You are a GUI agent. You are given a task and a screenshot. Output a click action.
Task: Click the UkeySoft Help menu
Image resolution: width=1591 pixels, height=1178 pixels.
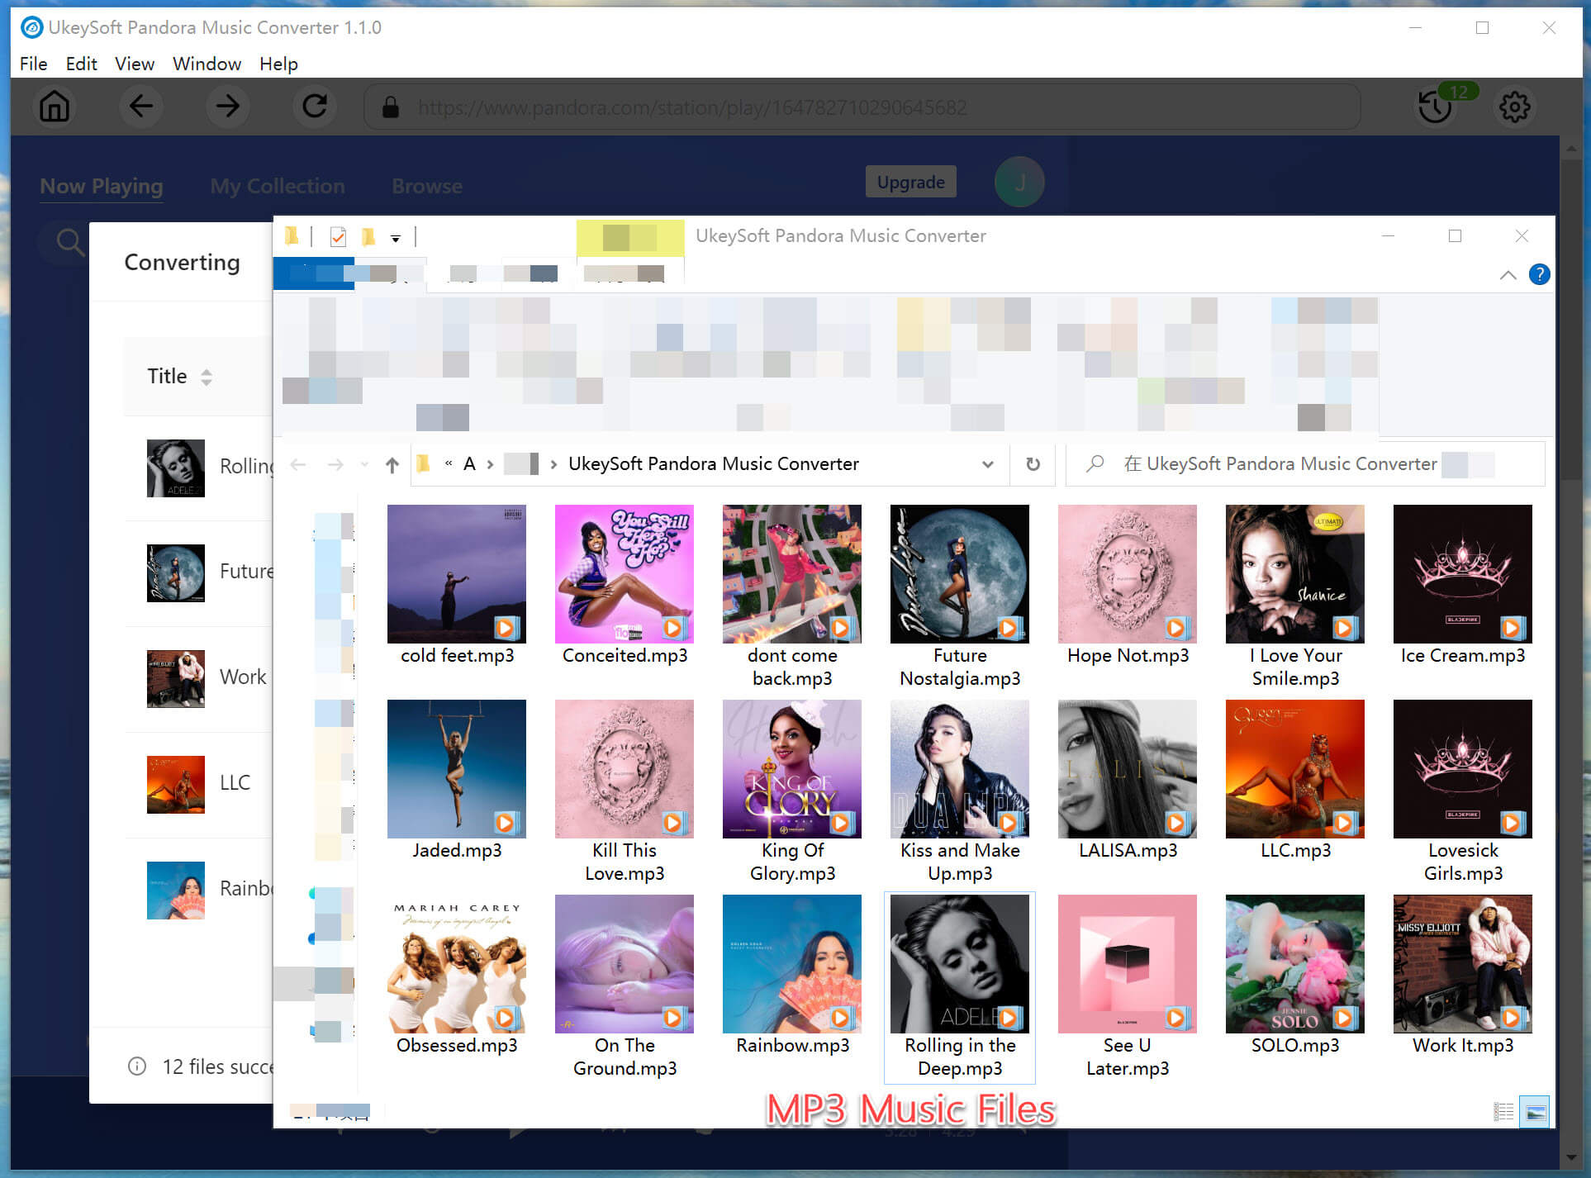[277, 64]
